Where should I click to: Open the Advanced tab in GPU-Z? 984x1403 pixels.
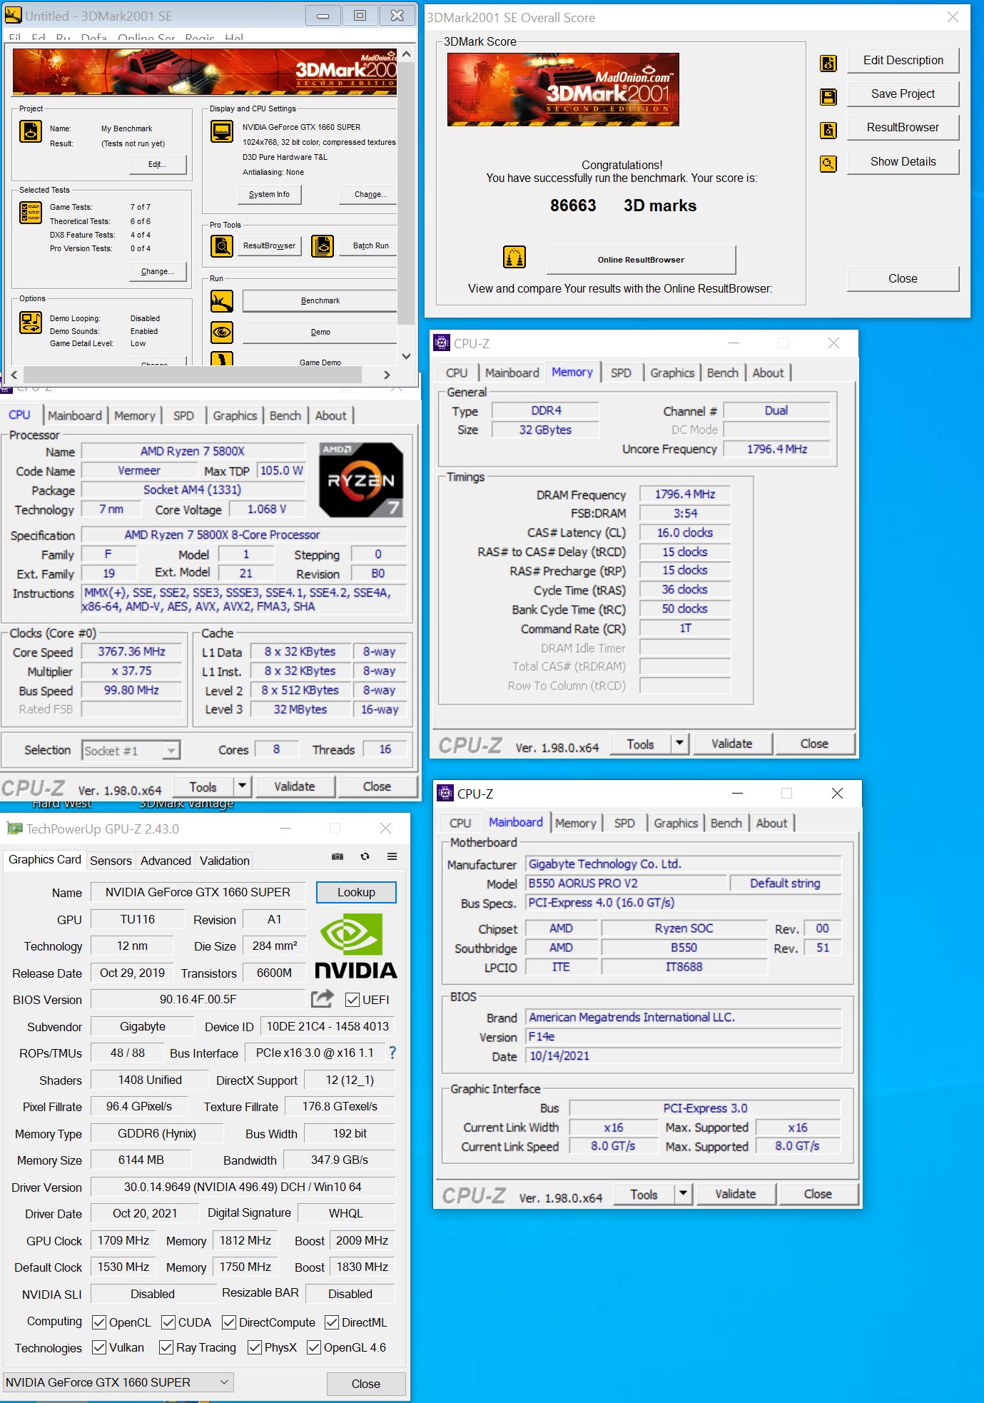click(x=166, y=861)
